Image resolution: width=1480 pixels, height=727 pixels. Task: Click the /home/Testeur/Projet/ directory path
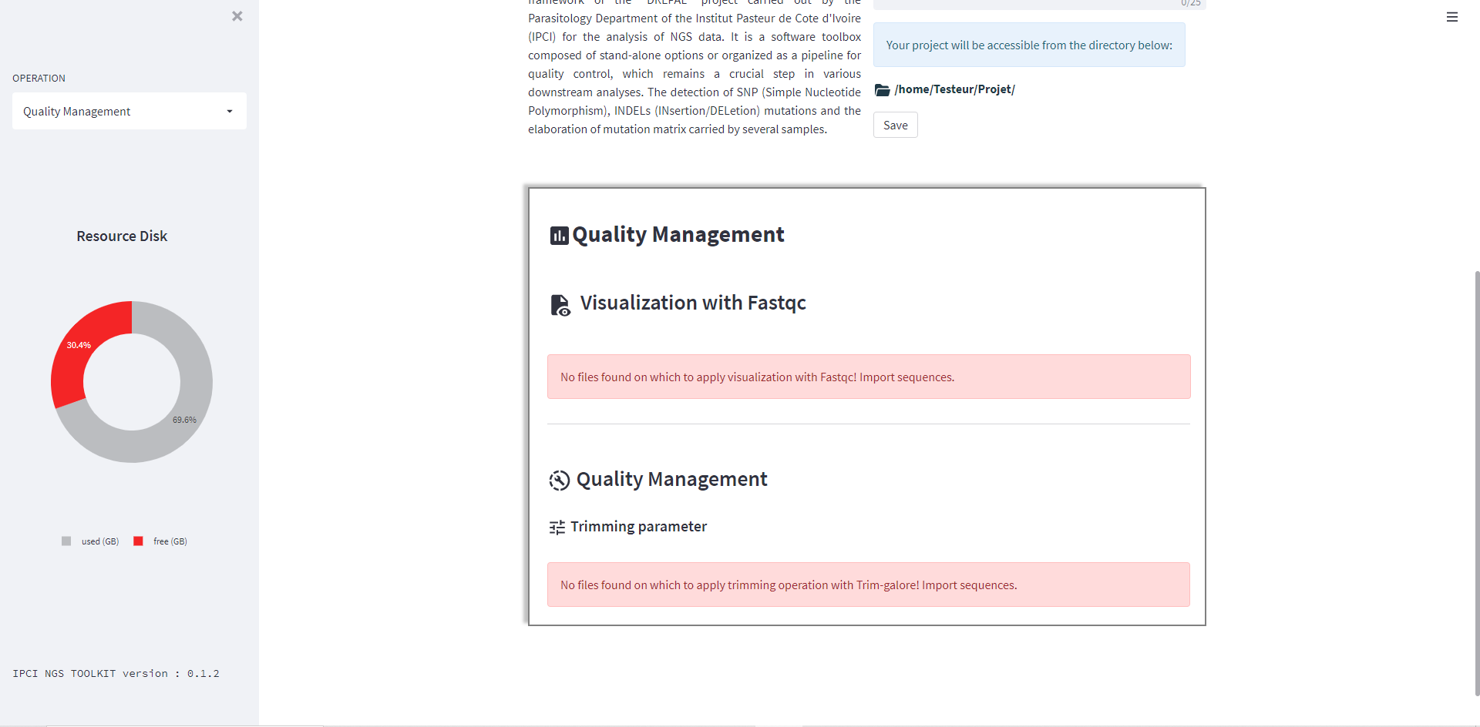954,89
